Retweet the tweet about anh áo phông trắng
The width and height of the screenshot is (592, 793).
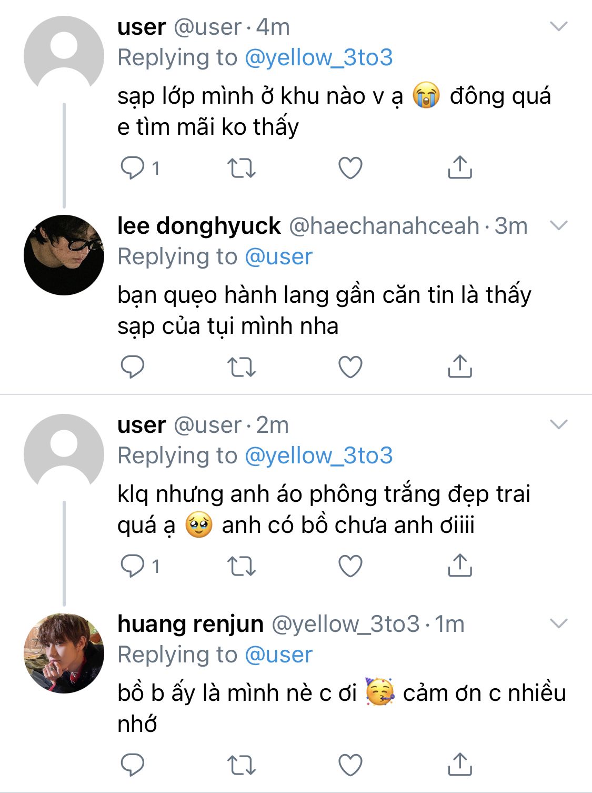pyautogui.click(x=242, y=566)
